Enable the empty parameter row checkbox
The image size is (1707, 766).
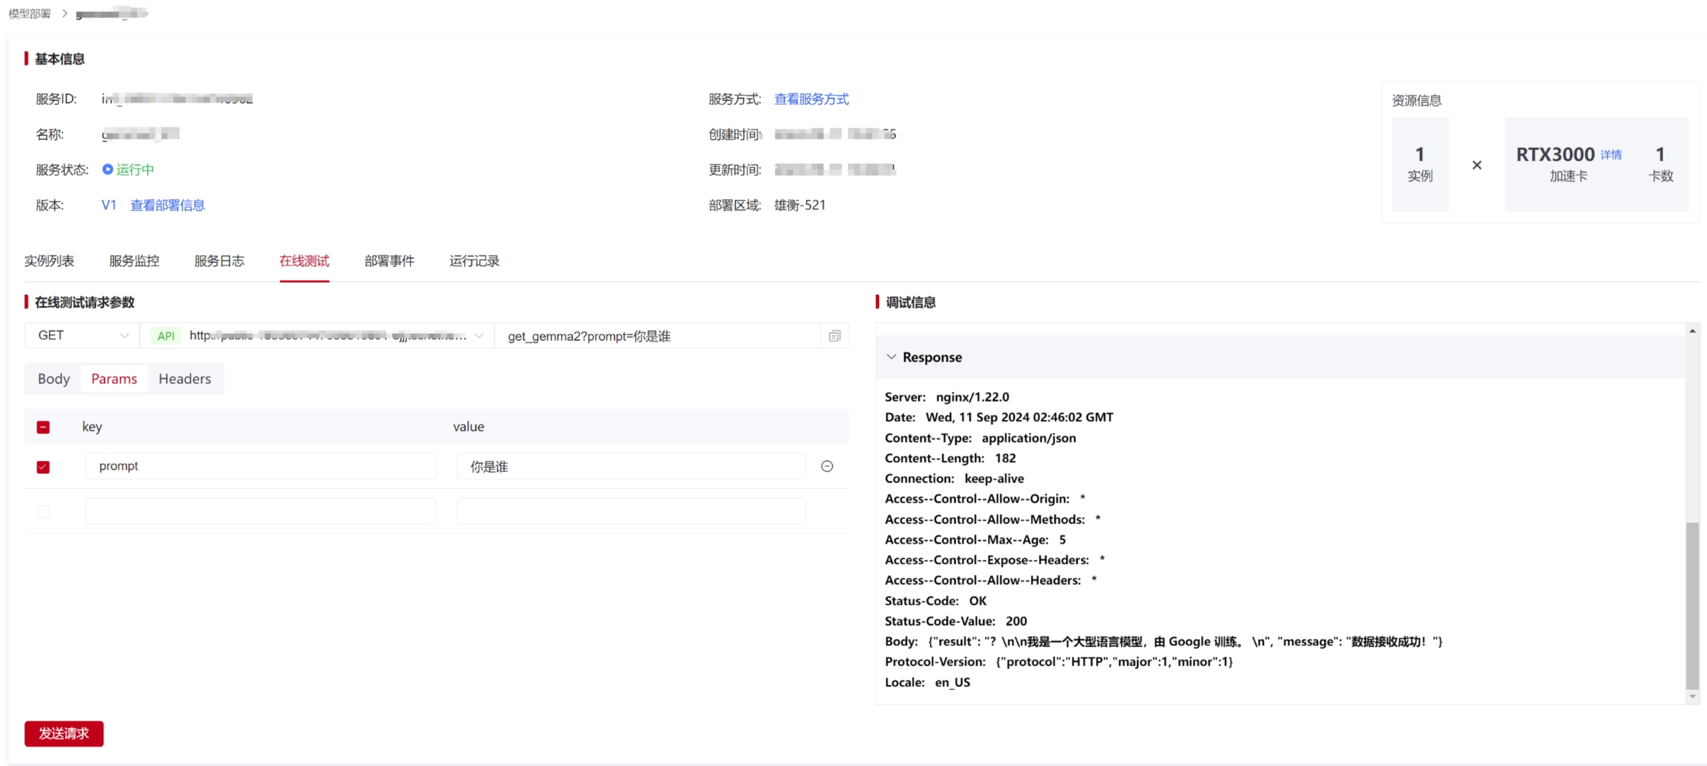(x=43, y=511)
